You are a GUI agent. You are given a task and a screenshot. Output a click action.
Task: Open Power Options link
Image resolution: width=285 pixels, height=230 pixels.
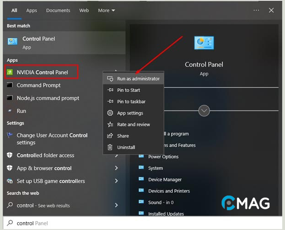pos(163,156)
